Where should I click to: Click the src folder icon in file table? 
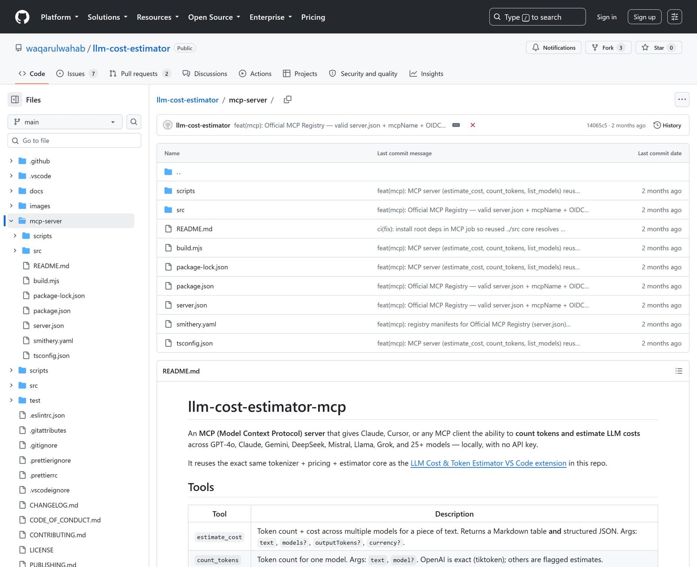[x=168, y=210]
